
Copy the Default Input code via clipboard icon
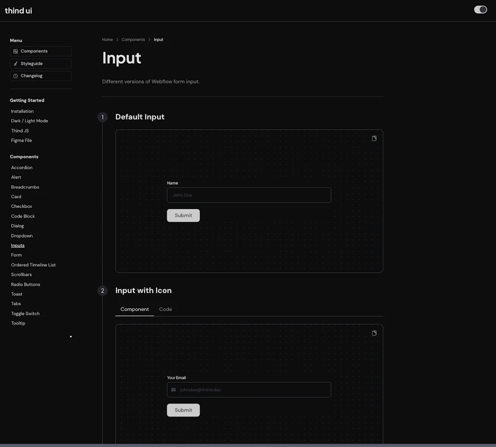[373, 138]
